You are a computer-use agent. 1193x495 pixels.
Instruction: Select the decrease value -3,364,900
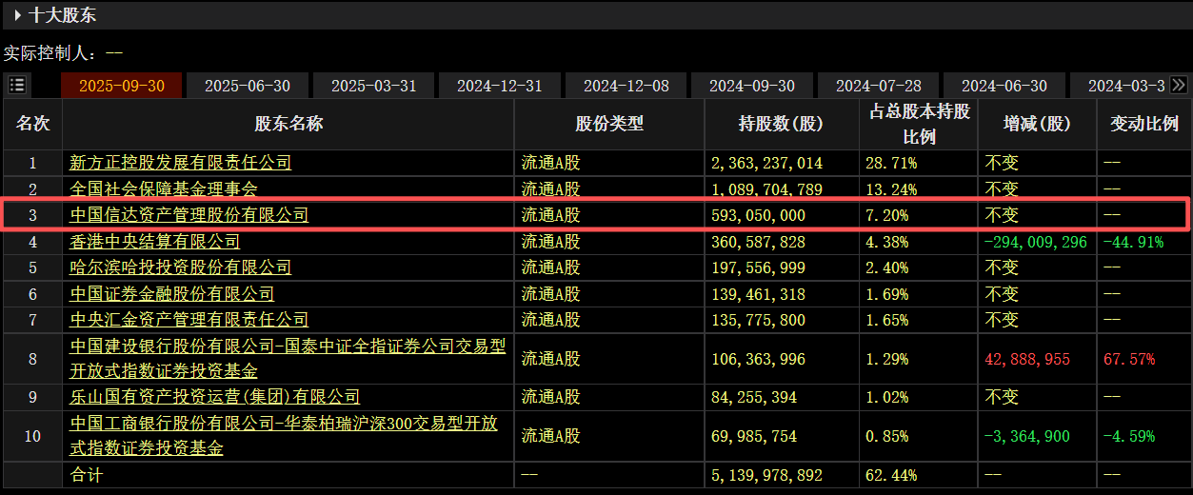click(1027, 436)
